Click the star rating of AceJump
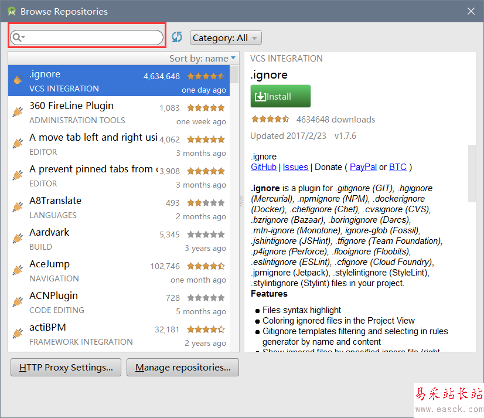 tap(206, 266)
